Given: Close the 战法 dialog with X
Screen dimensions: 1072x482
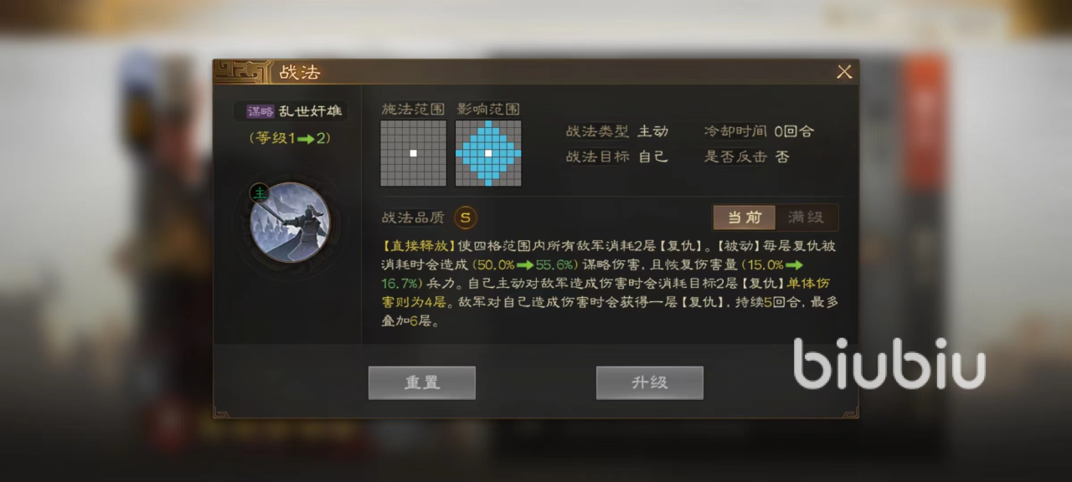Looking at the screenshot, I should pos(844,72).
